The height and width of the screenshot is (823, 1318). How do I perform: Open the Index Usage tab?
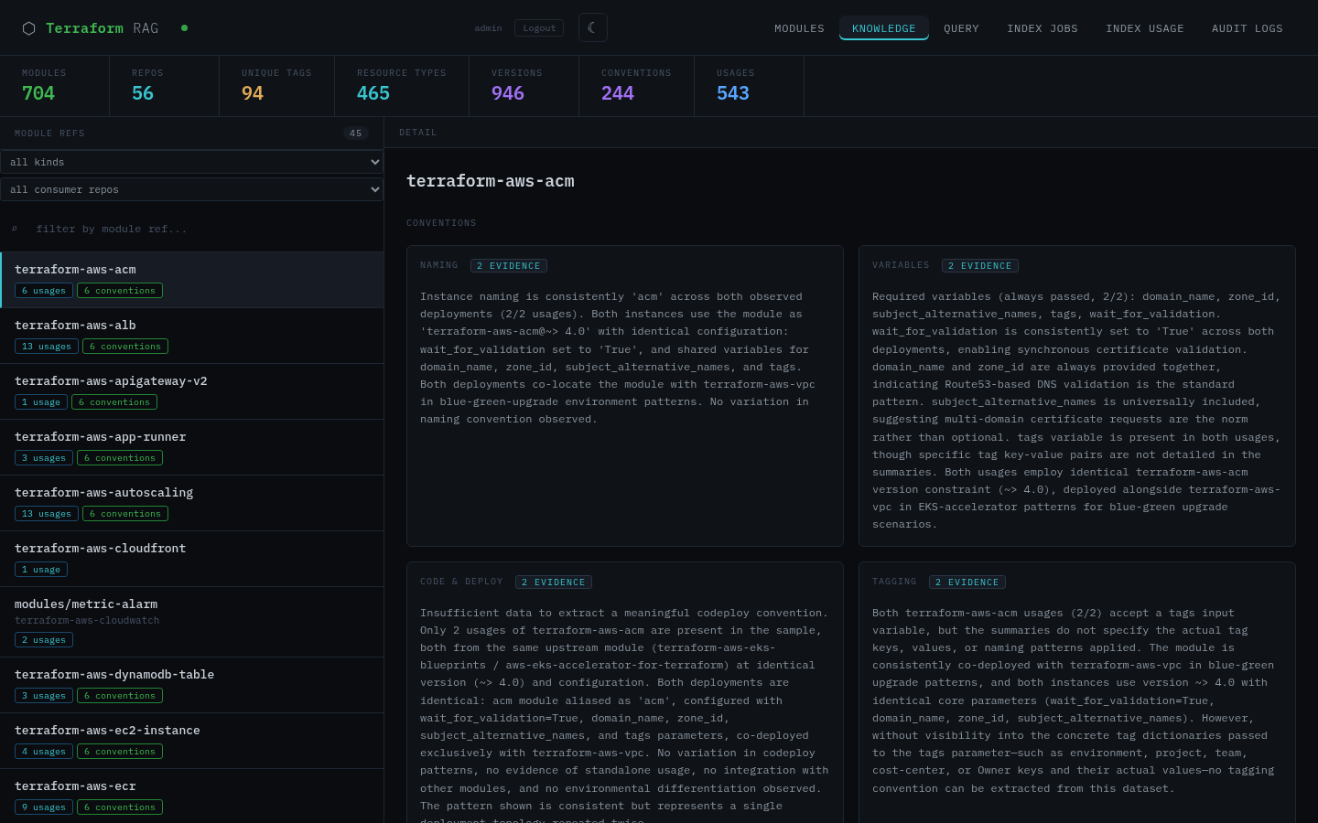tap(1145, 28)
